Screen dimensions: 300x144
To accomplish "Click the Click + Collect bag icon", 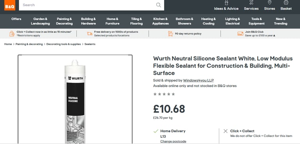I will (12, 33).
